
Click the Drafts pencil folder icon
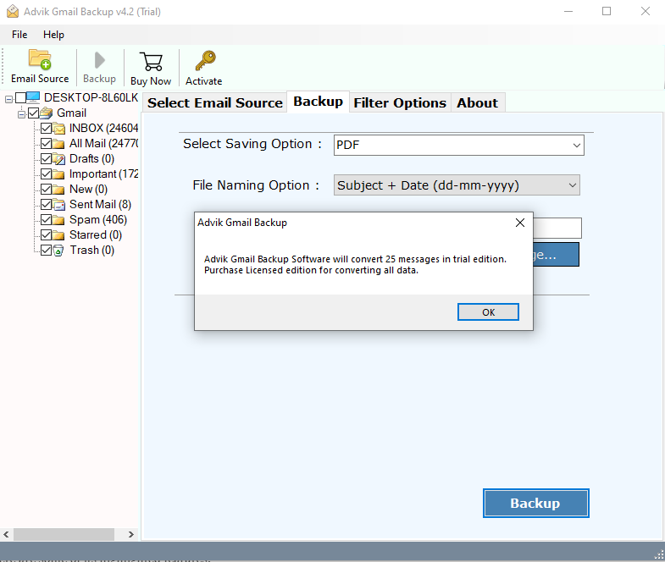59,159
